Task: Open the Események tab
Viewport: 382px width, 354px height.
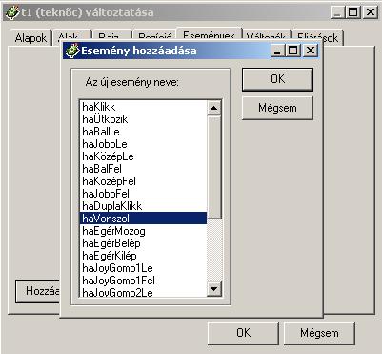Action: [209, 34]
